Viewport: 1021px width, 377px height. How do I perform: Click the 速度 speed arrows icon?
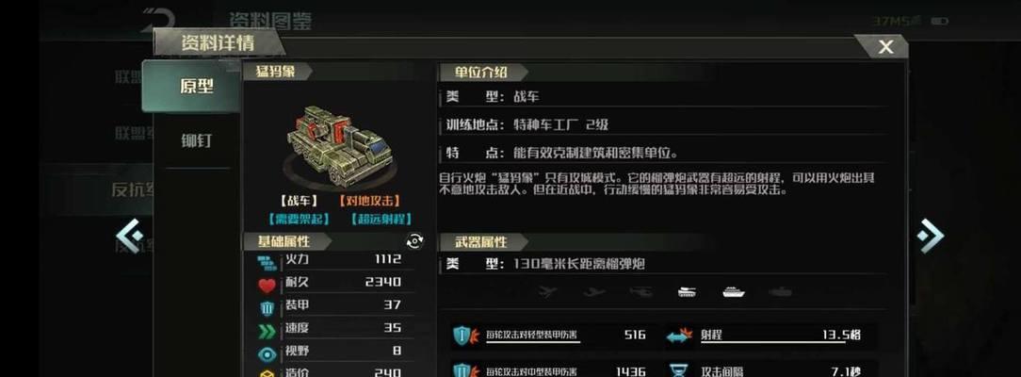coord(267,331)
